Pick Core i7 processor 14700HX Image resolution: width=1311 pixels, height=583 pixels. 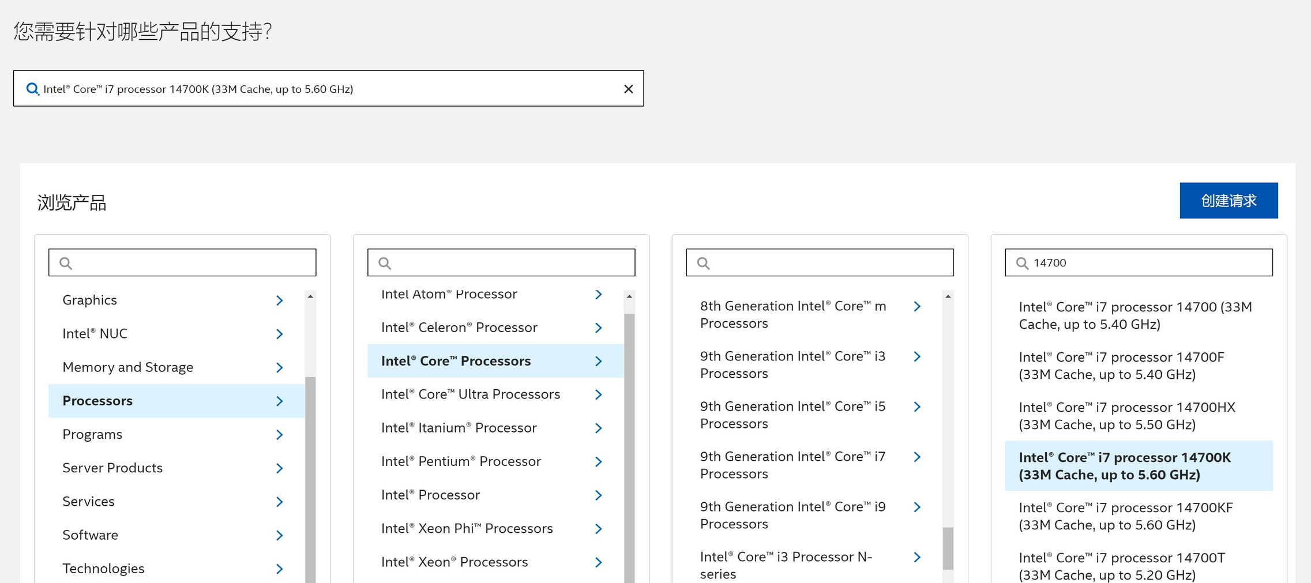click(x=1139, y=416)
